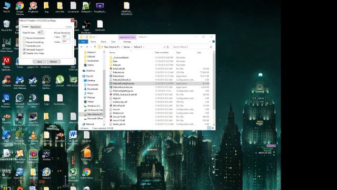Select the Microsoft Word desktop shortcut
337x190 pixels.
coord(73,138)
